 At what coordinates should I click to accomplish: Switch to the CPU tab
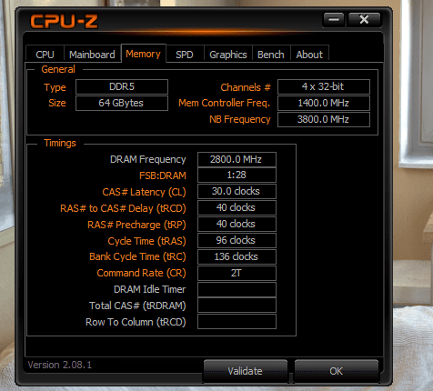[x=45, y=55]
